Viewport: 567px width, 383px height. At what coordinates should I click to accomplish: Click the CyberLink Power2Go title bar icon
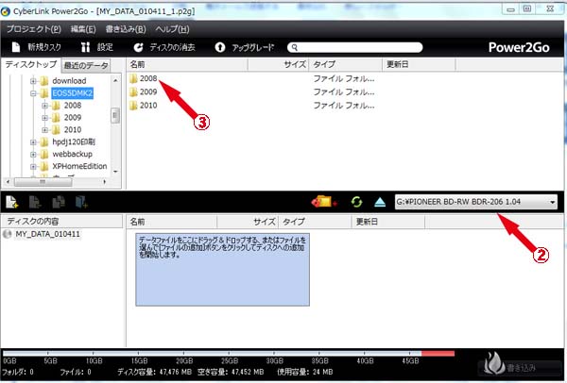click(x=6, y=11)
